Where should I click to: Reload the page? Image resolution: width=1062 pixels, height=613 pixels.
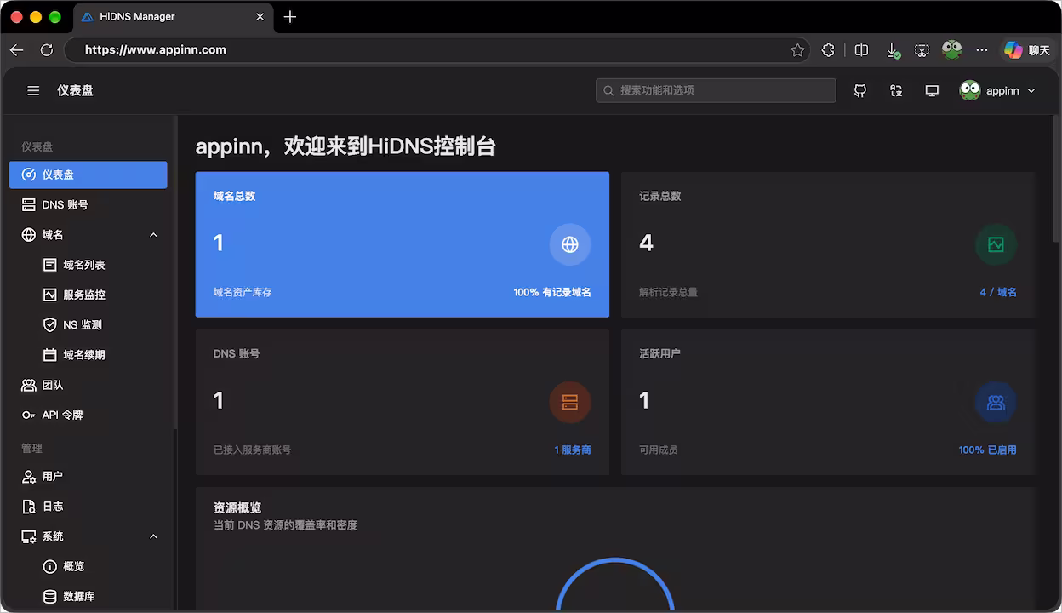[47, 50]
